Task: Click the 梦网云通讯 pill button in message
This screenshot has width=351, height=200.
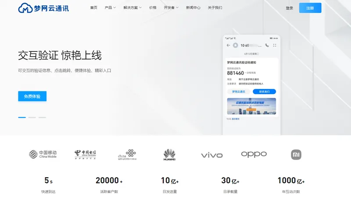Action: [x=238, y=91]
